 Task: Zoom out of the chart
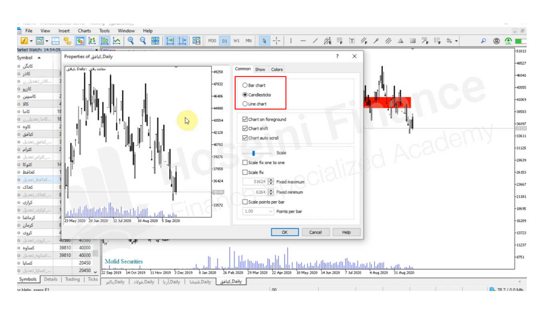click(143, 41)
